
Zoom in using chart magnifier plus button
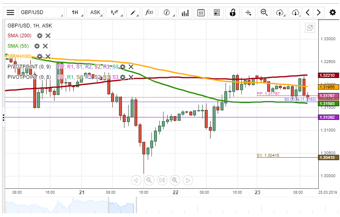pos(175,180)
